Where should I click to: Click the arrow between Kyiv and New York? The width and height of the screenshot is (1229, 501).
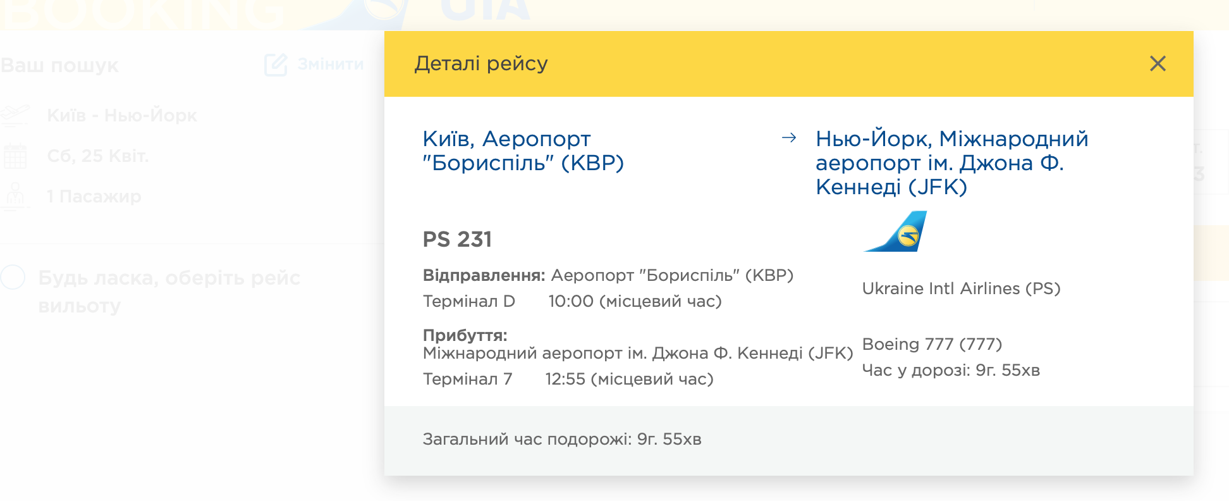(x=788, y=138)
